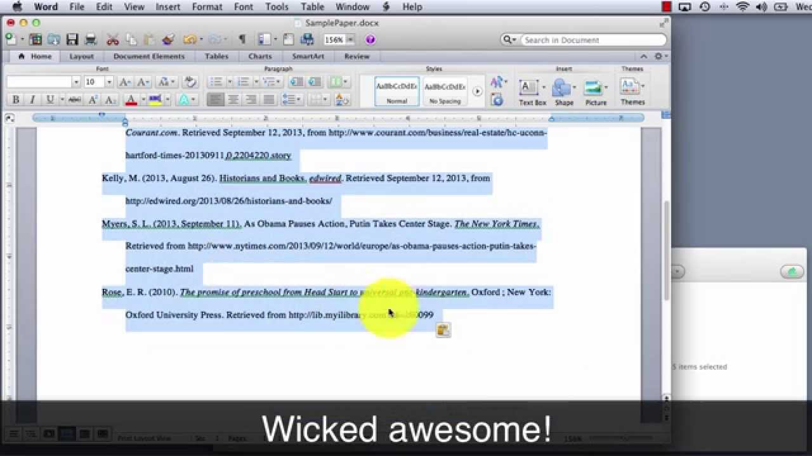Image resolution: width=812 pixels, height=456 pixels.
Task: Click the font size field showing 10
Action: [95, 82]
